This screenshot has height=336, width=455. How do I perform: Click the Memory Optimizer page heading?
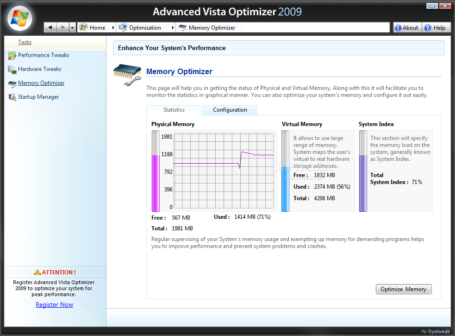point(179,71)
